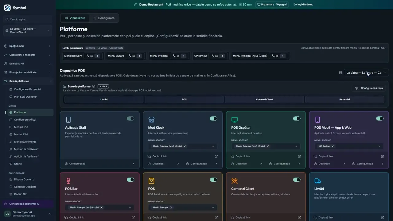Click the POS Bar wine glass icon

[68, 181]
